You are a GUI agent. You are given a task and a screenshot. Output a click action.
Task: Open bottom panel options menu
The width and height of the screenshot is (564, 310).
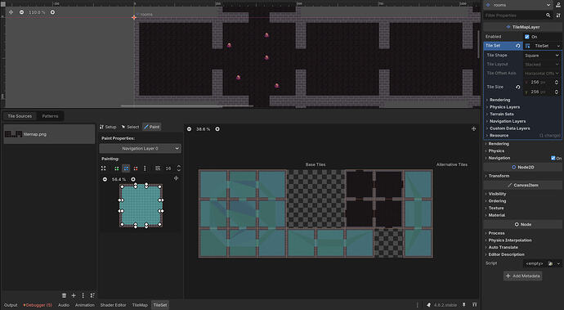coord(417,305)
